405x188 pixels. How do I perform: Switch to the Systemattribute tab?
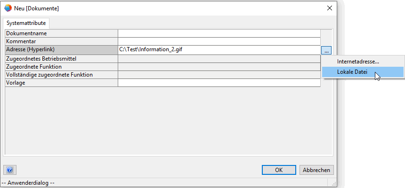[x=26, y=23]
